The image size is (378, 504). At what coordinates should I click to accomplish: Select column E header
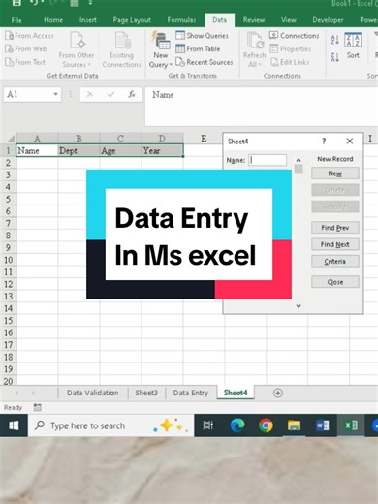204,139
